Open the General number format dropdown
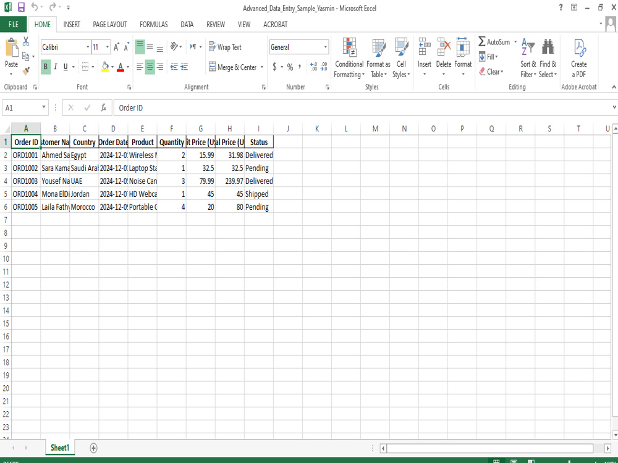This screenshot has width=618, height=463. (326, 48)
